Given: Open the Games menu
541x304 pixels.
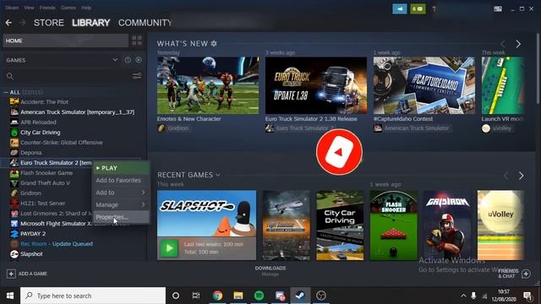Looking at the screenshot, I should tap(68, 8).
